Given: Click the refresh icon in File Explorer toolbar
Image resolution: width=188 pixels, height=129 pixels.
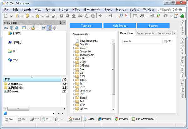Looking at the screenshot, I should point(17,28).
